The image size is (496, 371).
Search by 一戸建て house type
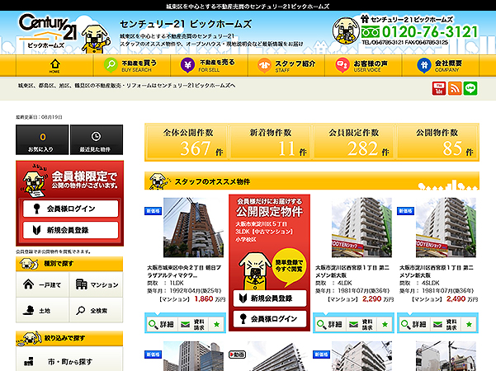point(42,284)
